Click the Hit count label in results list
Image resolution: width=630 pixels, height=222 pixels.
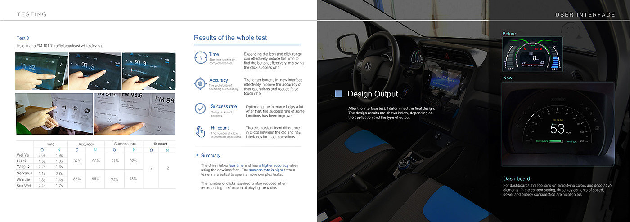220,128
